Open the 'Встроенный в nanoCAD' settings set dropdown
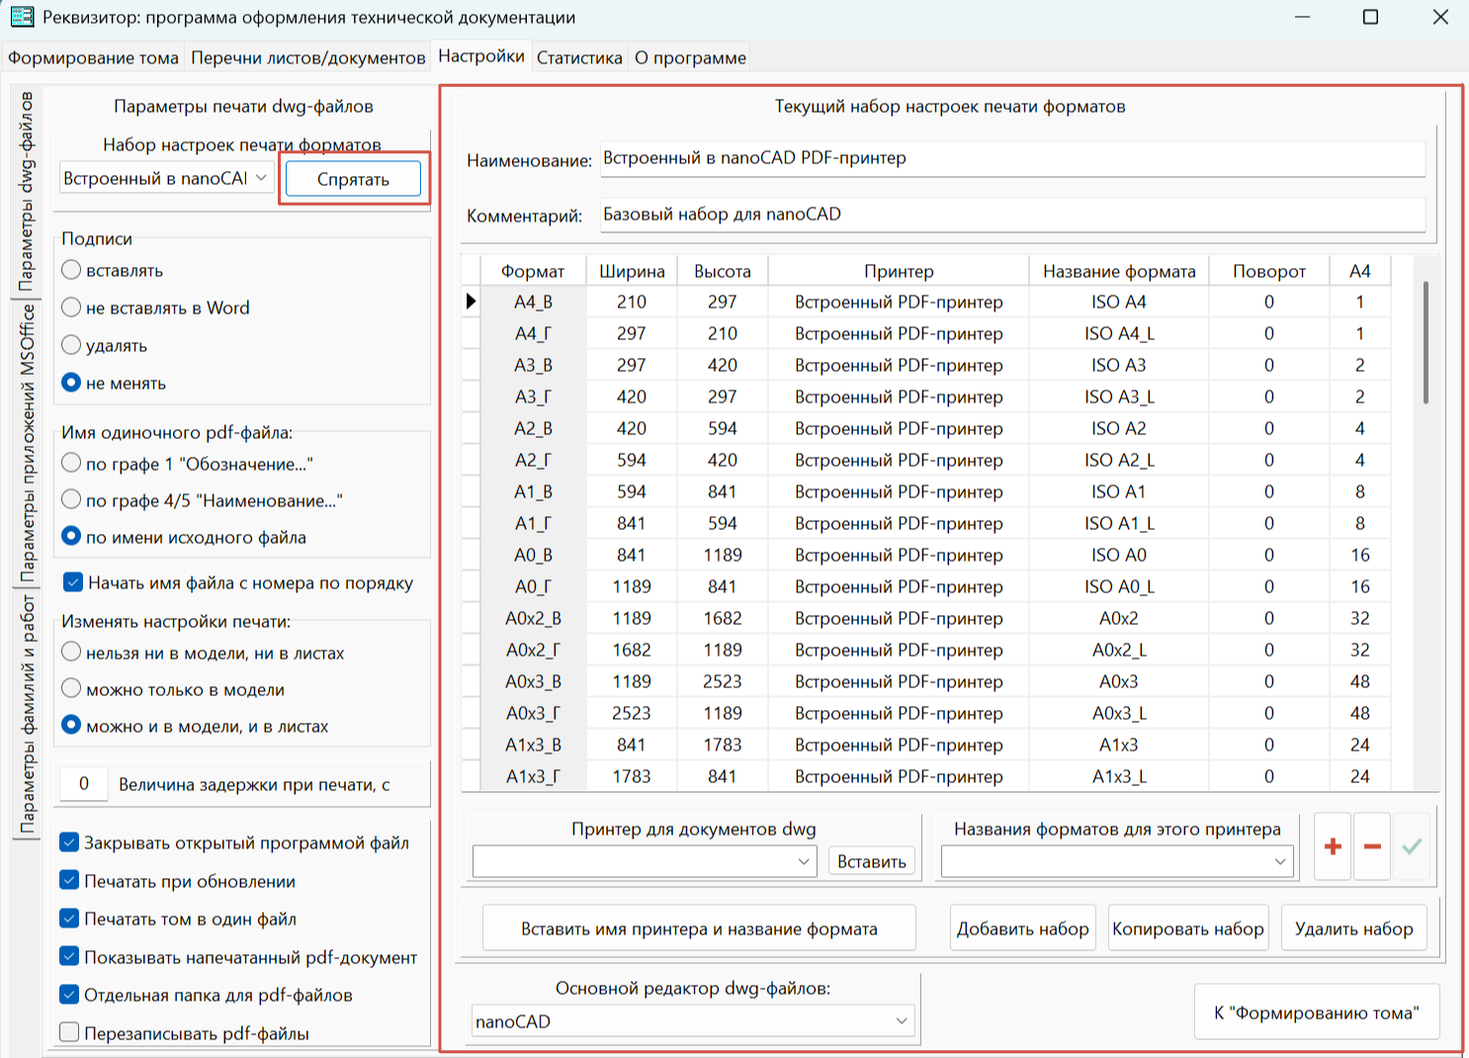The height and width of the screenshot is (1058, 1469). point(166,178)
